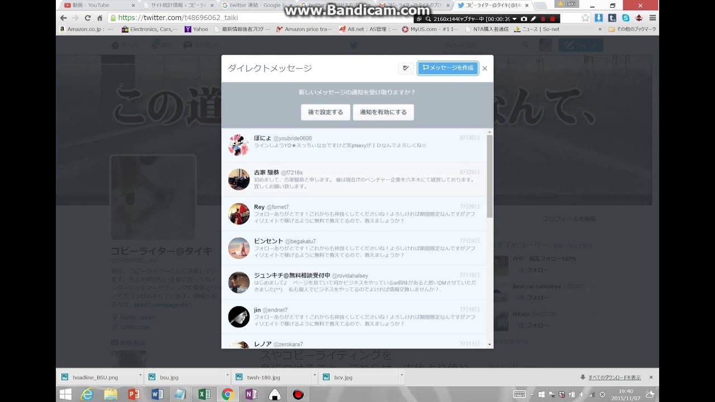Open the MyUS.com bookmark
Screen dimensions: 715x402
pos(431,29)
